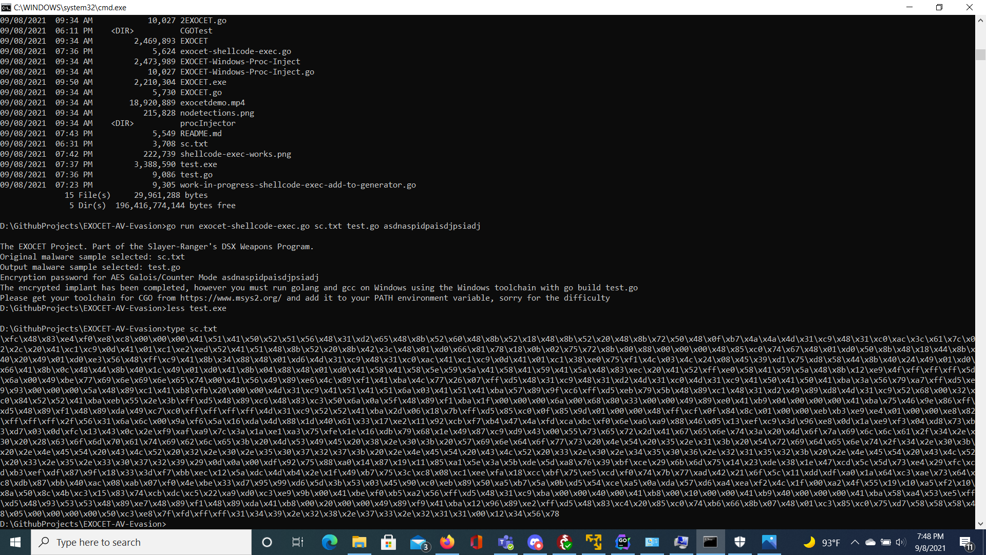Open Windows Security shield icon
986x555 pixels.
pos(739,542)
